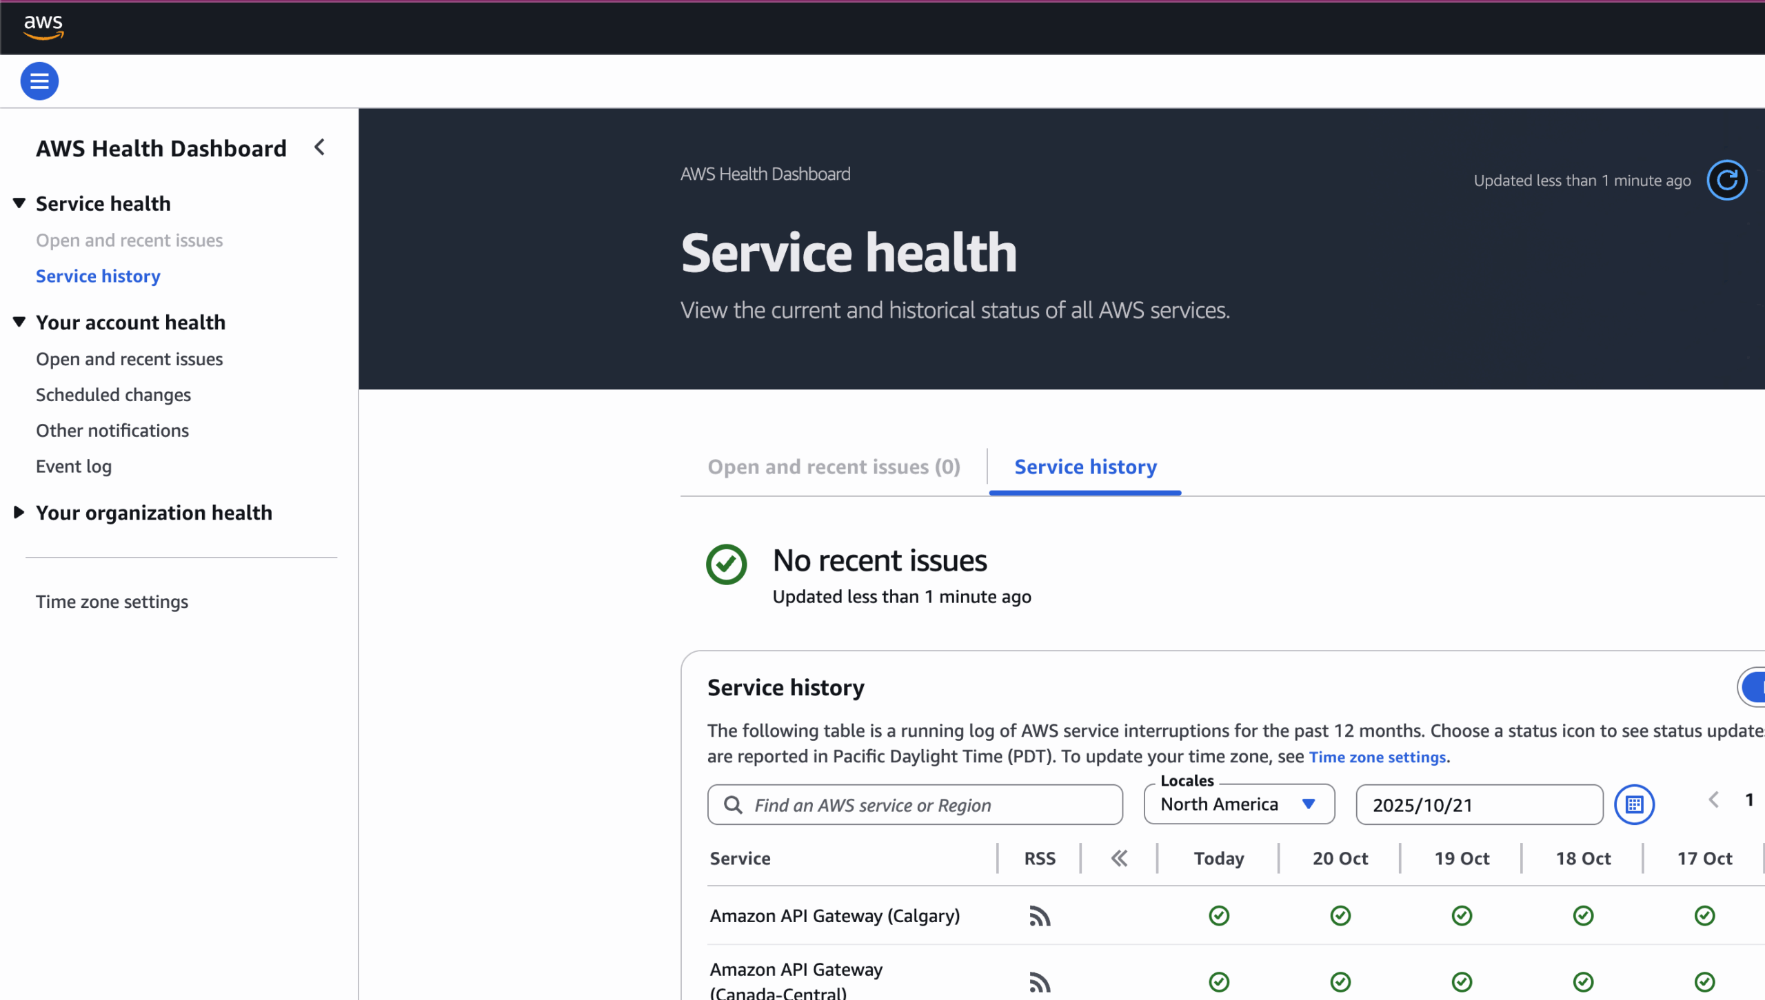Image resolution: width=1765 pixels, height=1000 pixels.
Task: Open Time zone settings link in description
Action: pyautogui.click(x=1377, y=757)
